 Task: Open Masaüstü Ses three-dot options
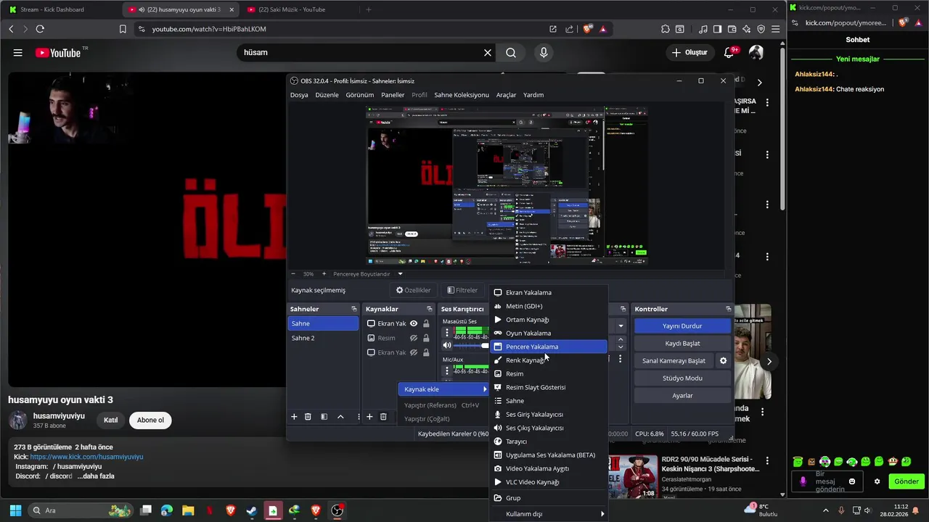(447, 333)
